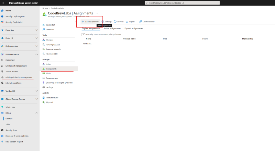
Task: Click the Quick start icon
Action: click(x=44, y=25)
